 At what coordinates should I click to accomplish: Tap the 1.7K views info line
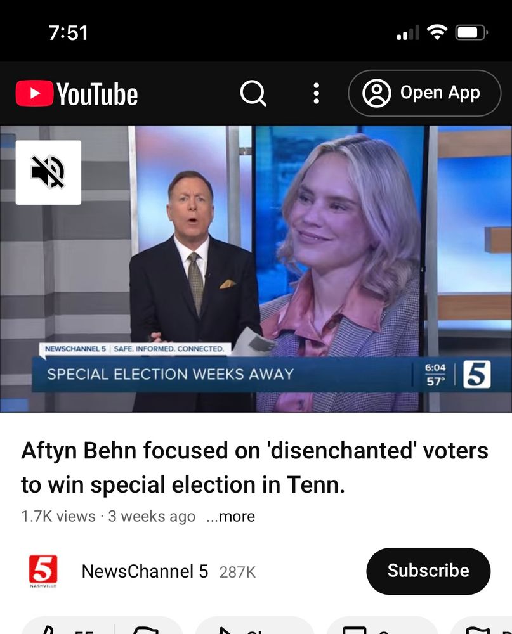point(108,516)
